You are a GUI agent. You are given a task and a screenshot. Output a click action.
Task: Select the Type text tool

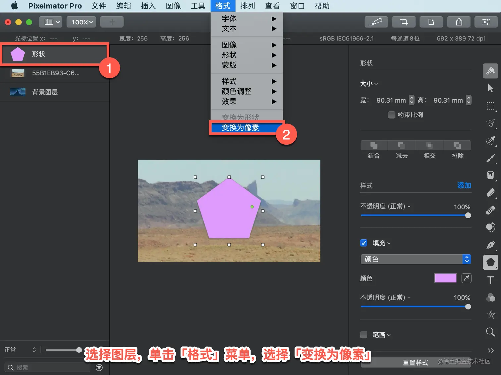click(x=490, y=280)
